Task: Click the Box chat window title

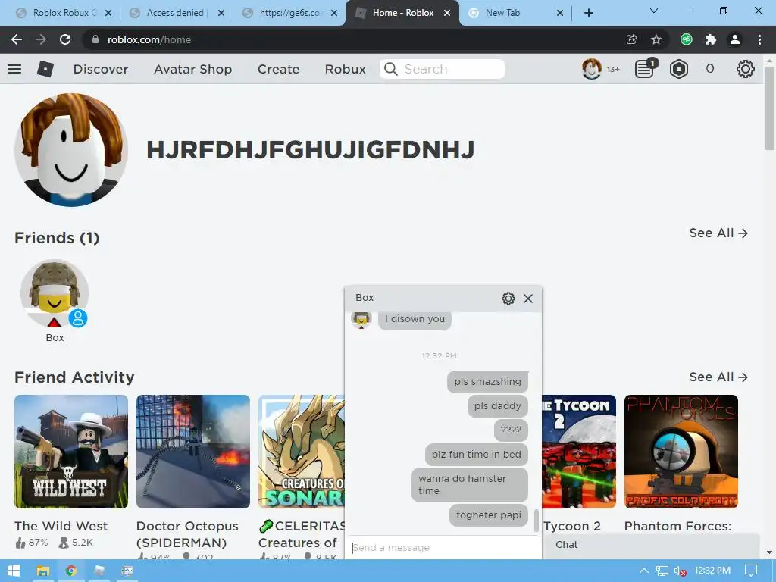Action: 365,297
